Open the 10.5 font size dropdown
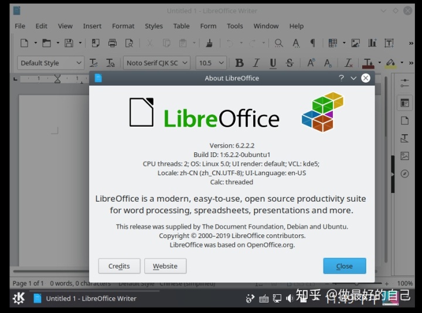Screen dimensions: 422x313 [x=221, y=63]
